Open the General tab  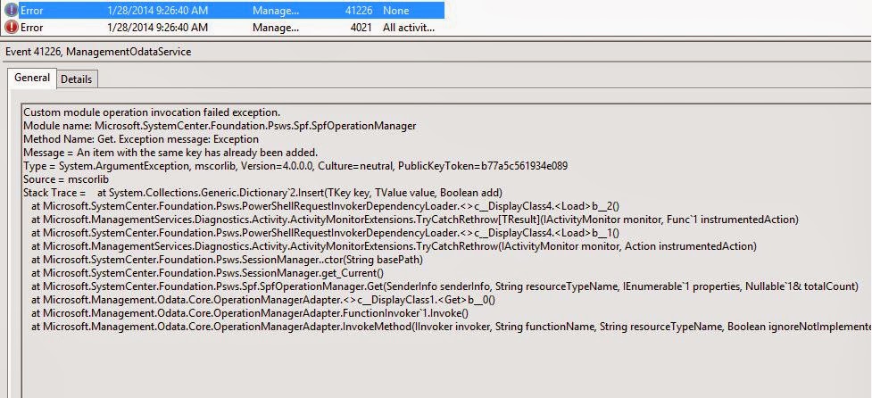coord(32,78)
